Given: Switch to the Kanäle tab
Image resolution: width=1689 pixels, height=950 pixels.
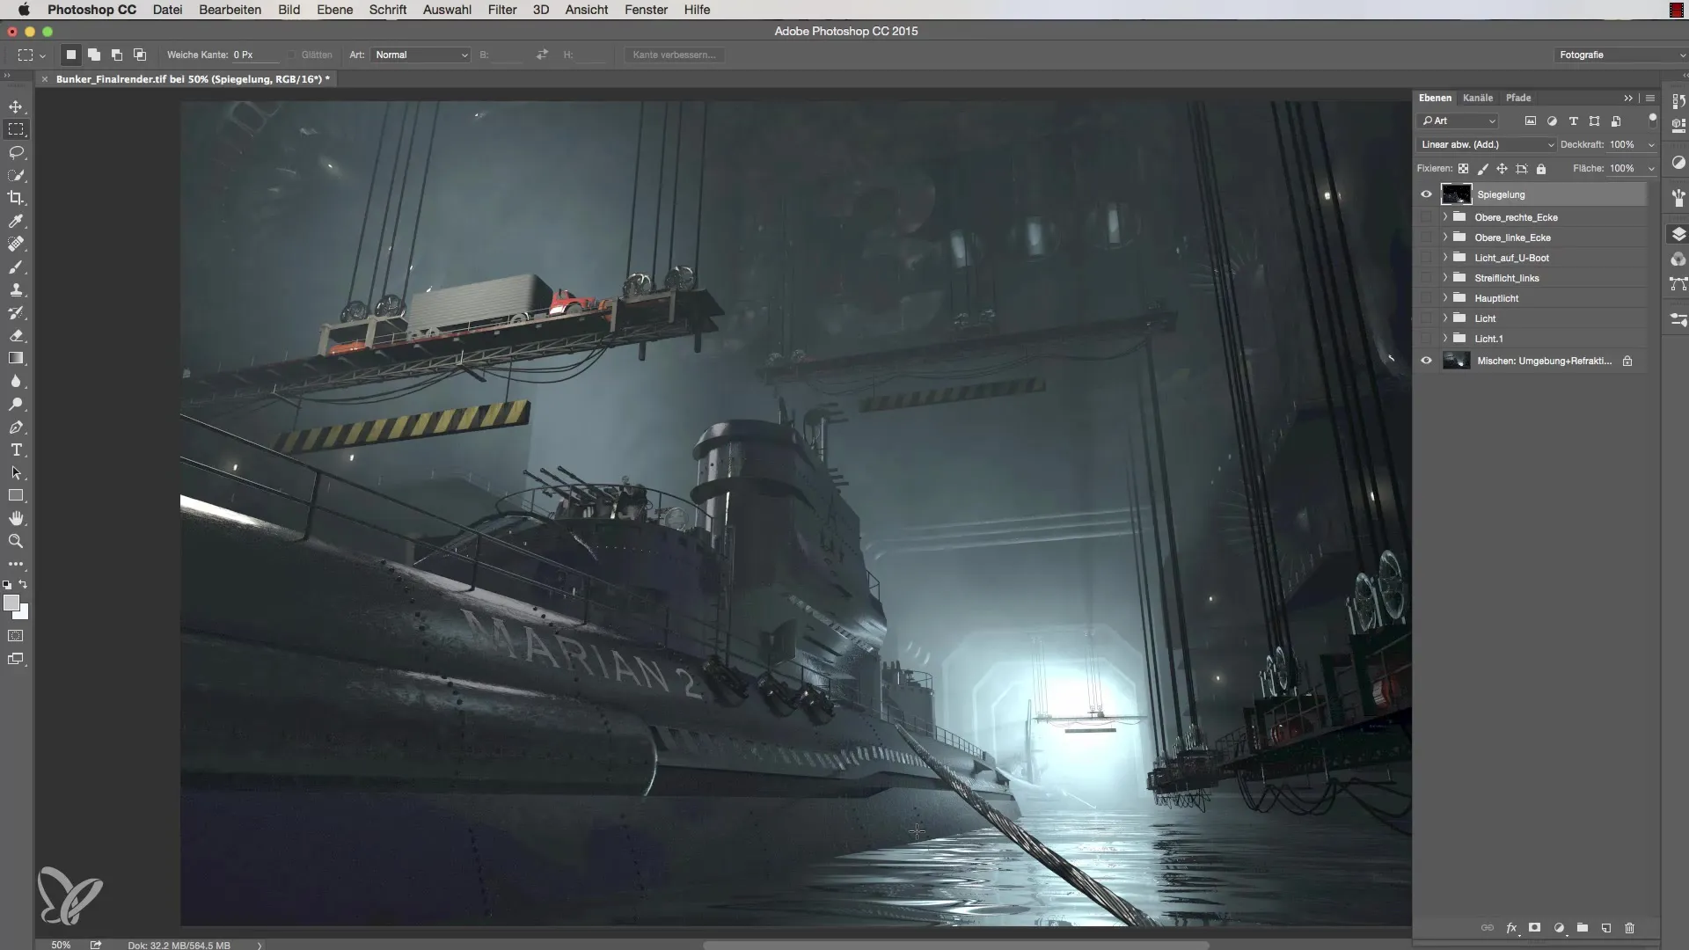Looking at the screenshot, I should 1478,98.
